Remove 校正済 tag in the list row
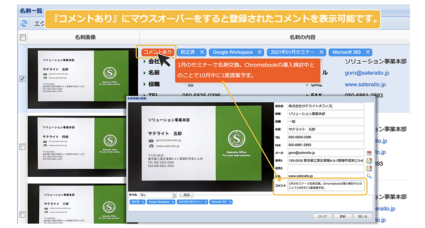 point(202,52)
